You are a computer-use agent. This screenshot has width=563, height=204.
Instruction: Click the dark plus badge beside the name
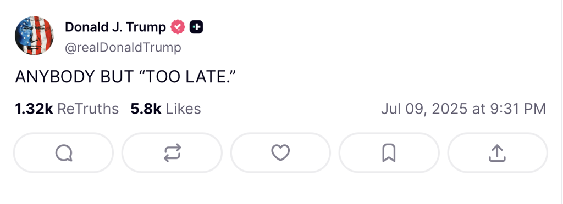(x=196, y=27)
